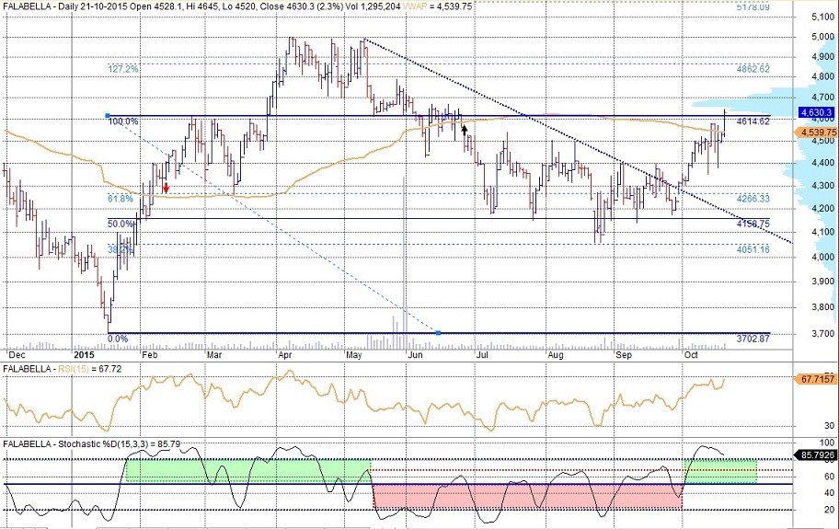Click the black 85.7926 stochastic value tag

click(816, 455)
